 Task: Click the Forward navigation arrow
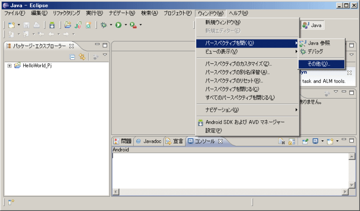(66, 34)
